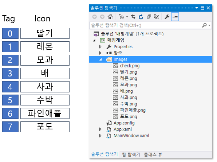Click the 포도 icon name box
This screenshot has height=162, width=217.
click(x=45, y=127)
